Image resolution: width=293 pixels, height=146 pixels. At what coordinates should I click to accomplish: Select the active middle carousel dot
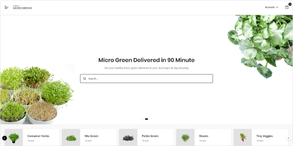point(146,119)
